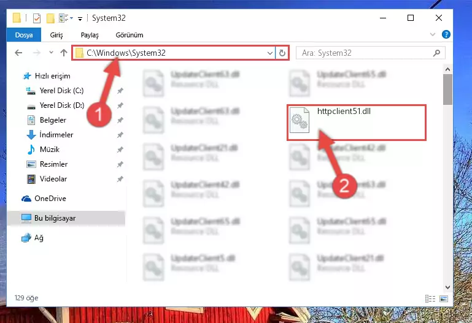Select Ağ network in the navigation pane
The height and width of the screenshot is (323, 472).
point(39,238)
